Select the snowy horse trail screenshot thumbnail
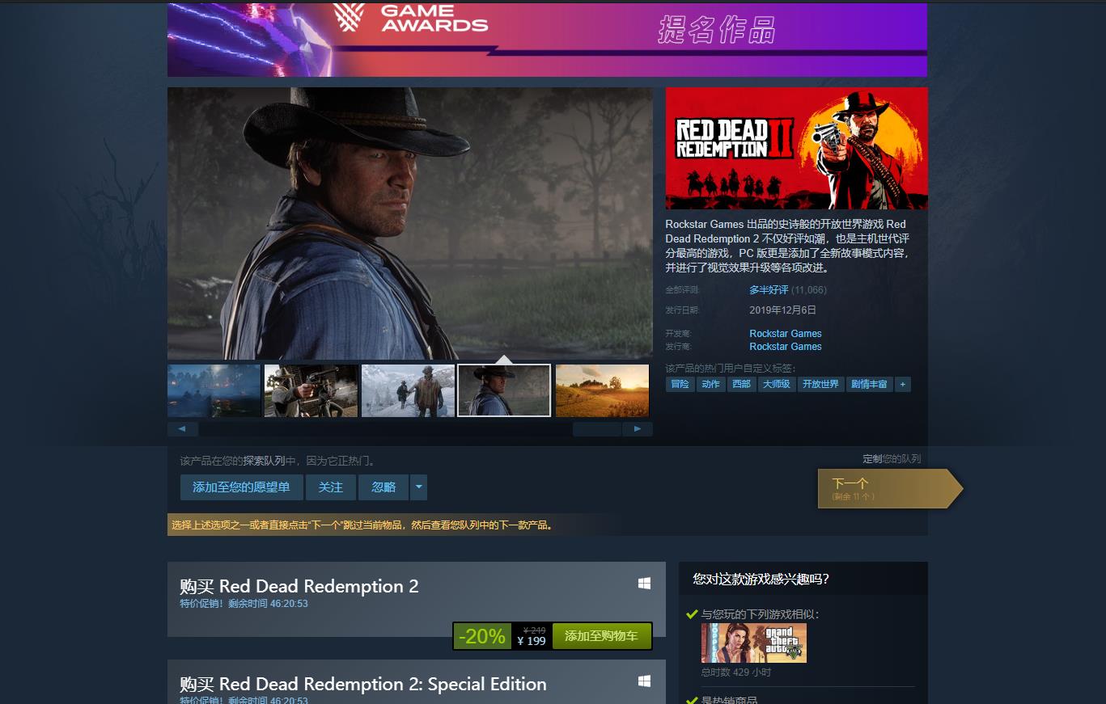 point(408,390)
